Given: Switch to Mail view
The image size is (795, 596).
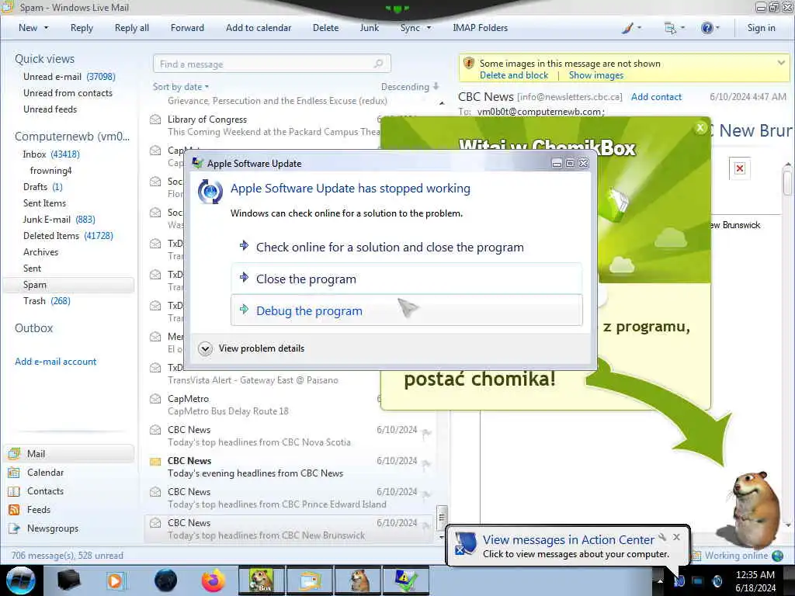Looking at the screenshot, I should coord(69,453).
